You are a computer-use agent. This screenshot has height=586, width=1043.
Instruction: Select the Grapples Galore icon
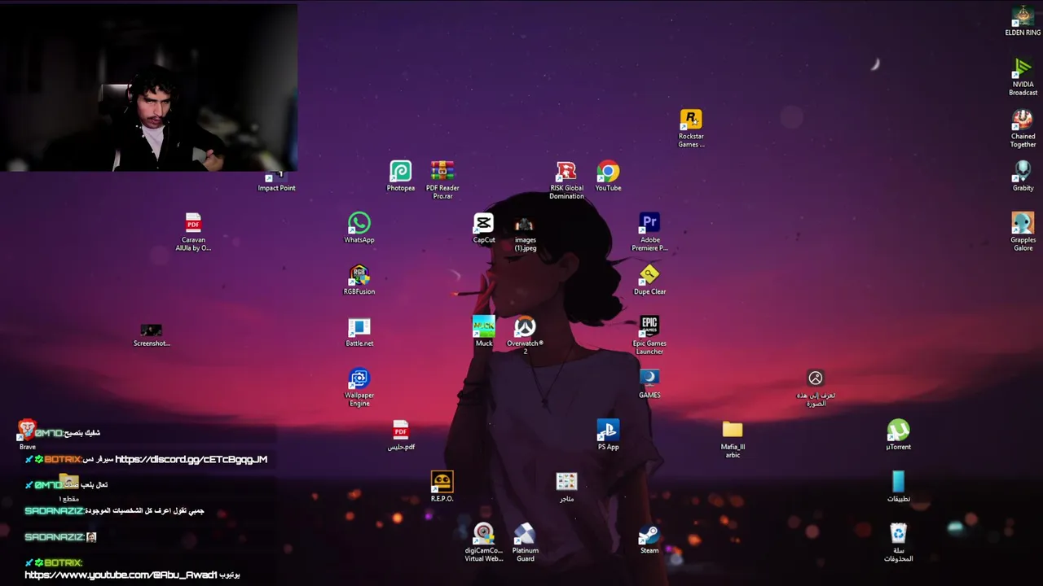(1023, 232)
